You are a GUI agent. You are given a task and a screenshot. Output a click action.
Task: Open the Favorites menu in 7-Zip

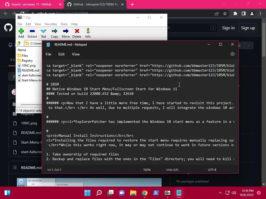point(51,24)
